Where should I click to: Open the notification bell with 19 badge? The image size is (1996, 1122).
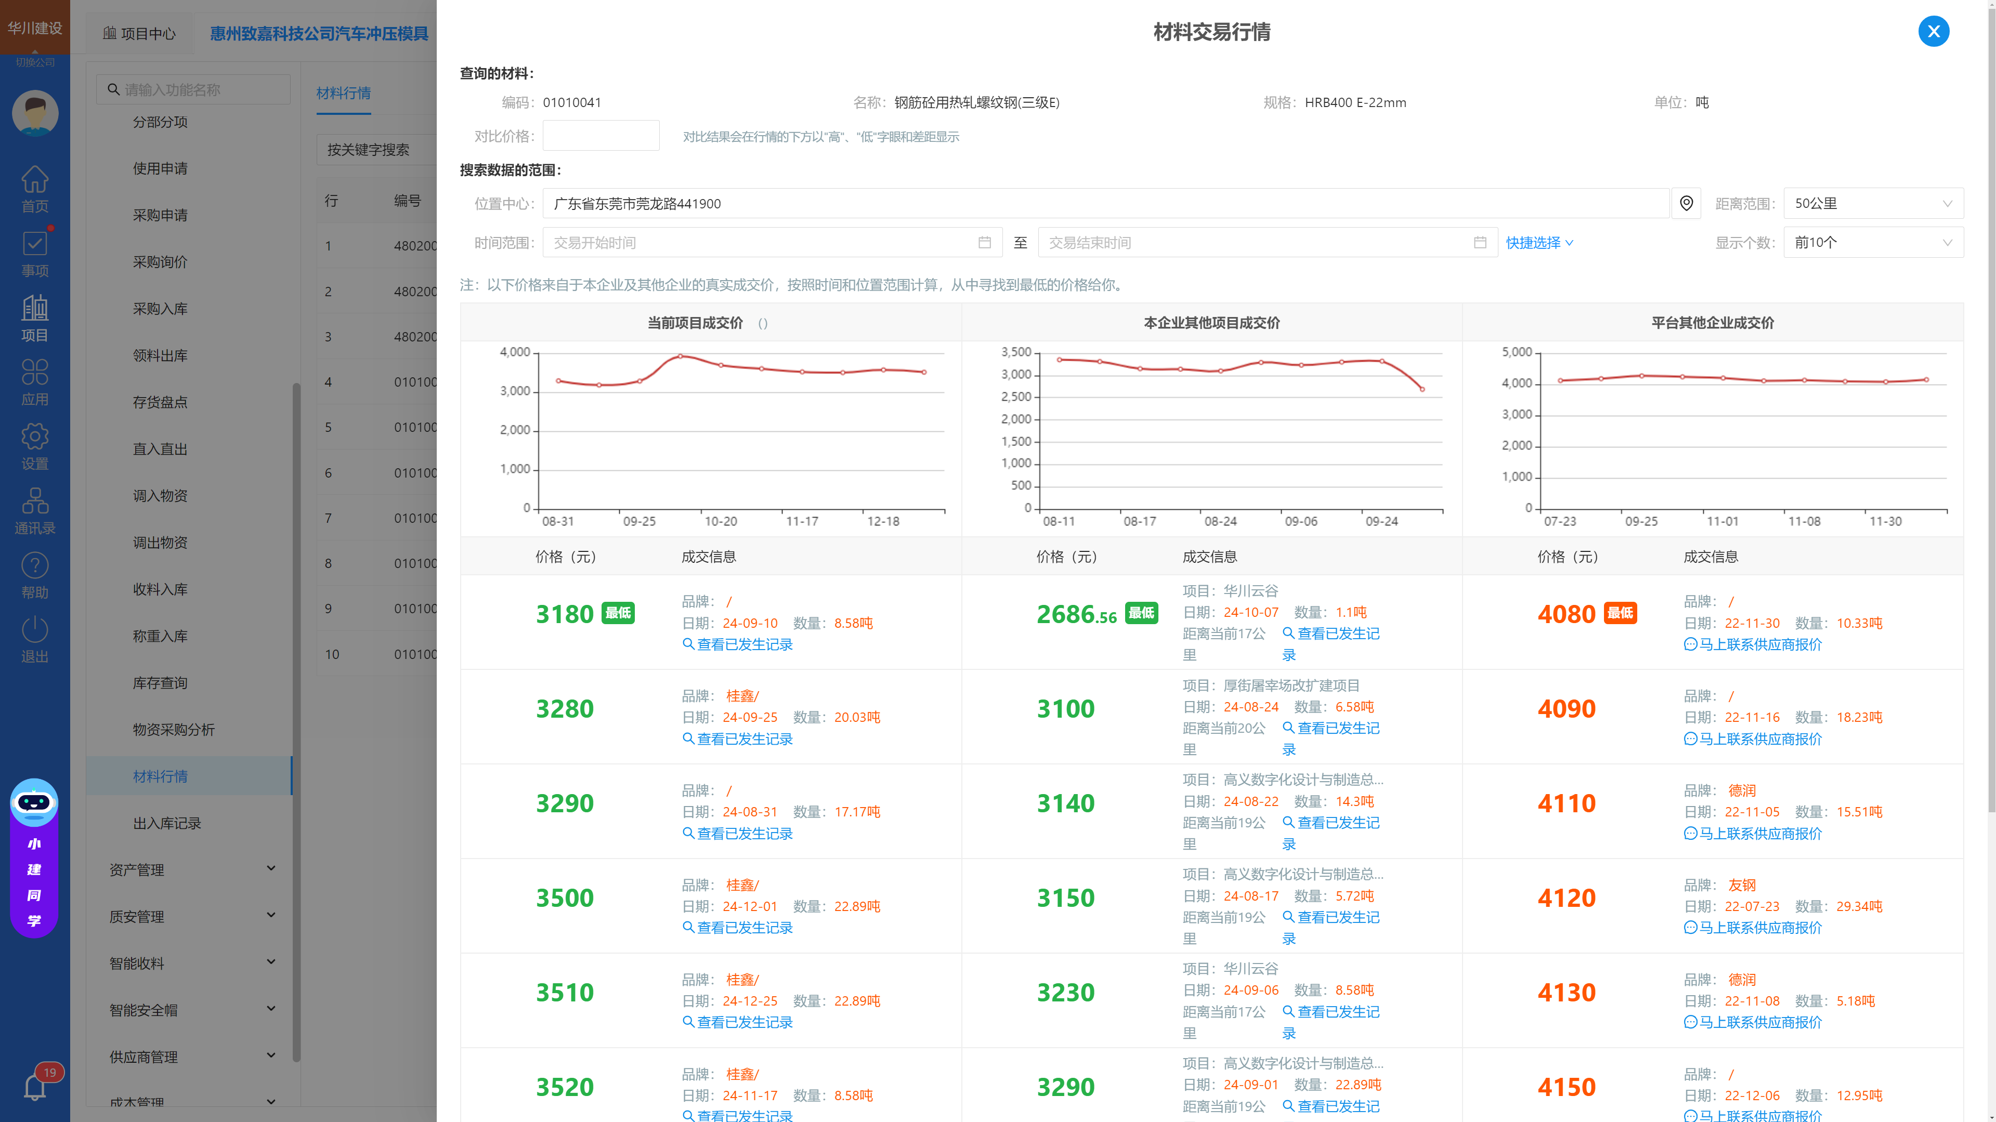pyautogui.click(x=36, y=1086)
